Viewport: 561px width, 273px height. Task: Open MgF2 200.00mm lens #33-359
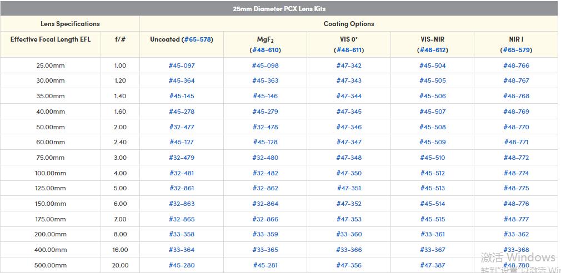265,234
